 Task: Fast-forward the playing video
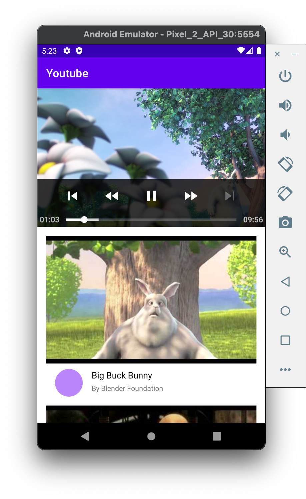191,196
